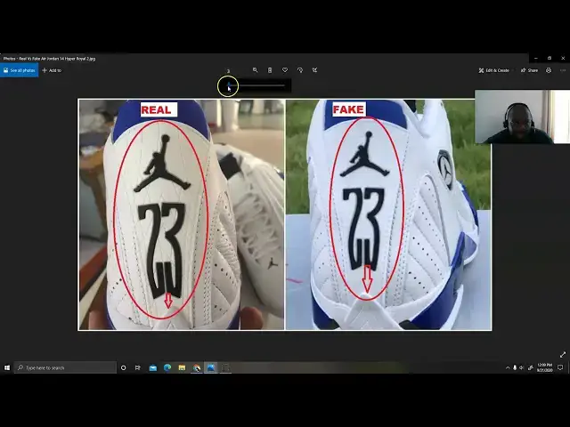Image resolution: width=570 pixels, height=427 pixels.
Task: Launch Microsoft Edge from the taskbar
Action: (x=167, y=367)
